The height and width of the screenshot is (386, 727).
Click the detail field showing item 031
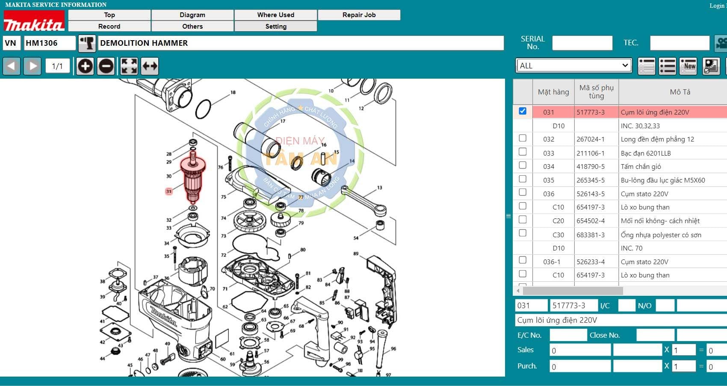coord(532,306)
